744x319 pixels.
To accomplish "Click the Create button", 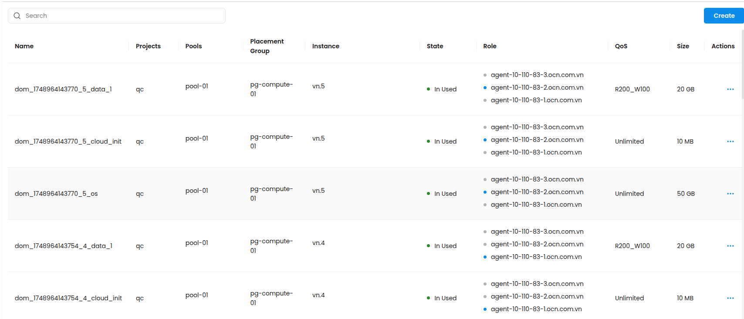I will (x=724, y=16).
